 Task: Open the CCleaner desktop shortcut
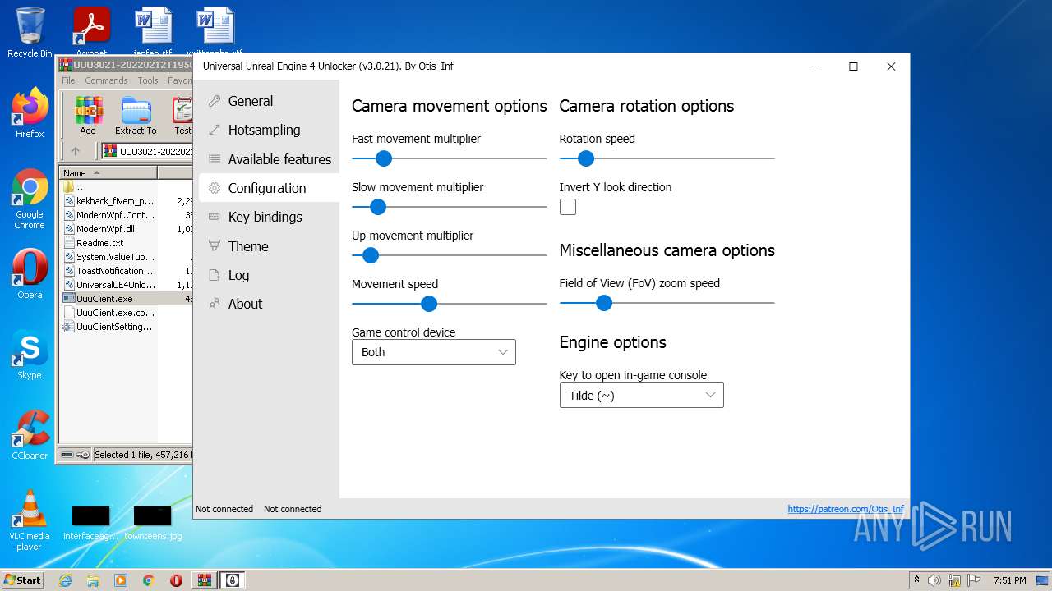pos(30,435)
